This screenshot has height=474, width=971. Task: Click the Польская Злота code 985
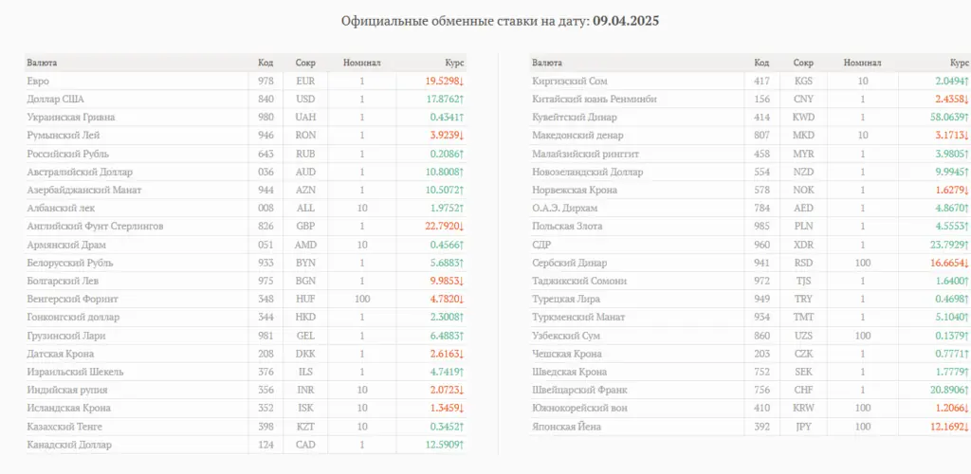761,227
